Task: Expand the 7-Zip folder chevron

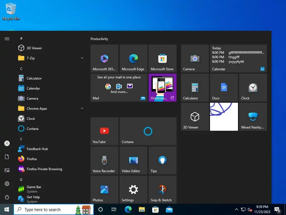Action: [82, 58]
